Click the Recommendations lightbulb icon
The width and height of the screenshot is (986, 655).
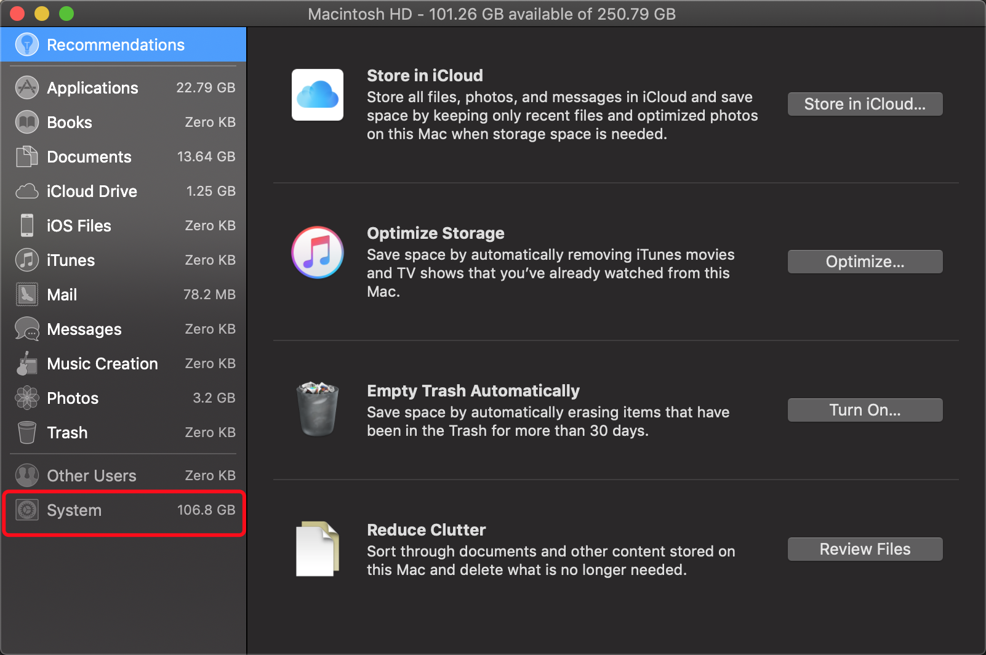point(27,44)
